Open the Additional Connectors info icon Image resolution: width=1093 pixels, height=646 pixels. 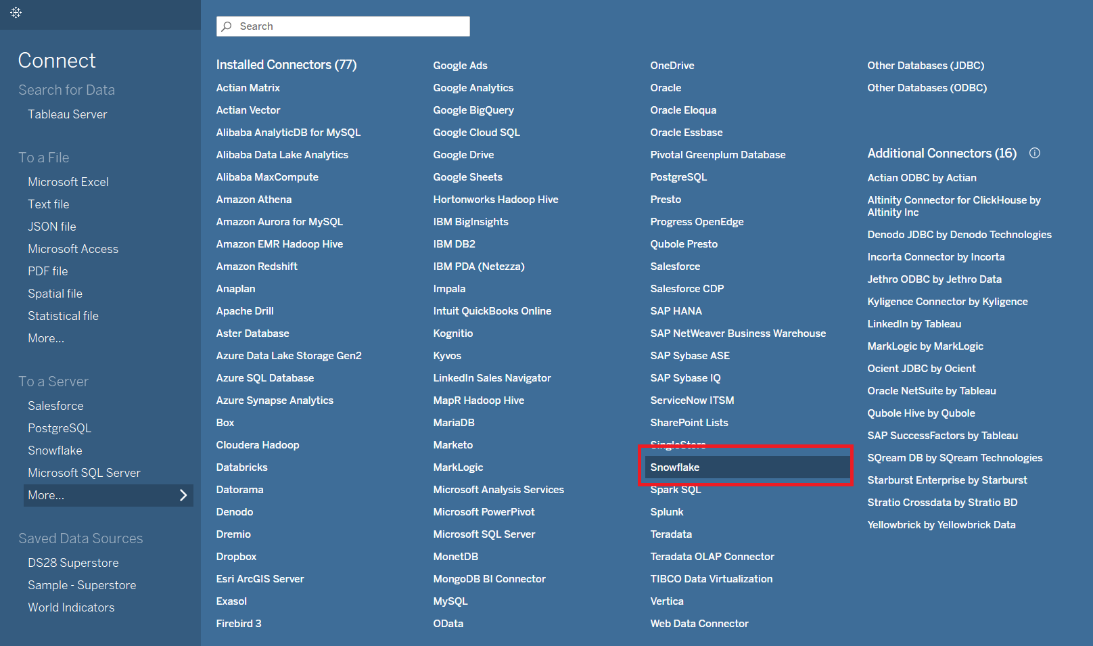pyautogui.click(x=1035, y=153)
